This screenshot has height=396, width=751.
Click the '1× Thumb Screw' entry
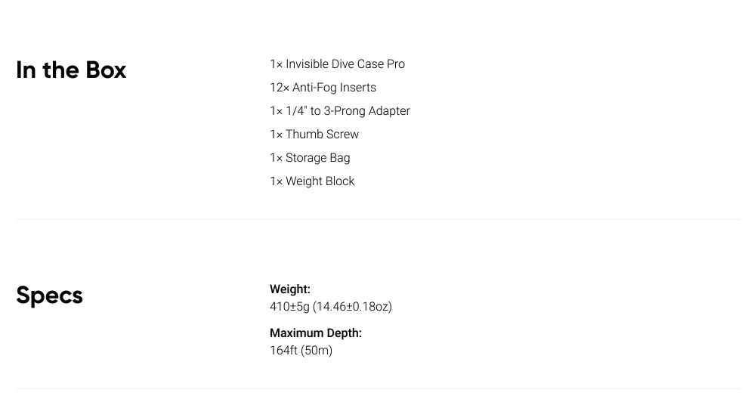click(x=314, y=135)
